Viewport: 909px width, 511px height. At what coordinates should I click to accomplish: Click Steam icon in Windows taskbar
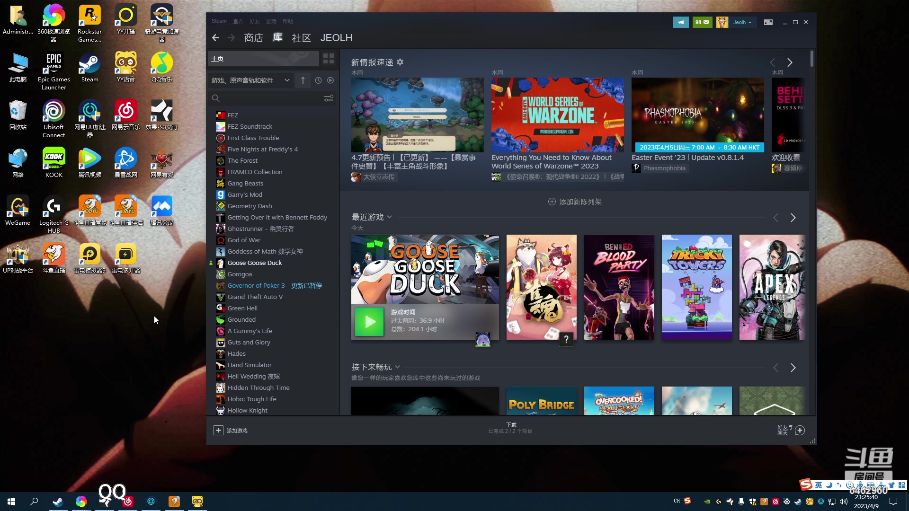(58, 502)
